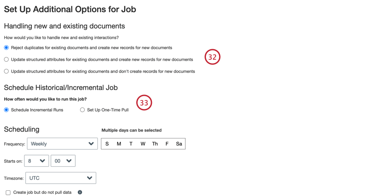This screenshot has width=370, height=196.
Task: Select Saturday in the day picker
Action: tap(179, 144)
